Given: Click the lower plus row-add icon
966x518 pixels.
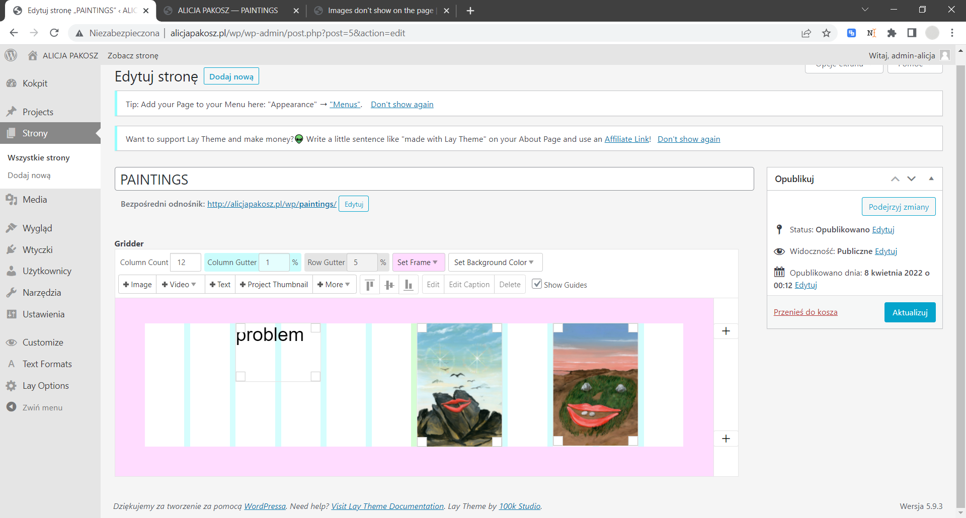Looking at the screenshot, I should tap(726, 439).
